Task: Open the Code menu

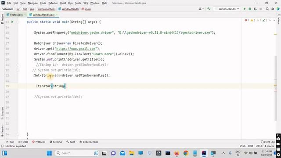Action: click(x=43, y=3)
